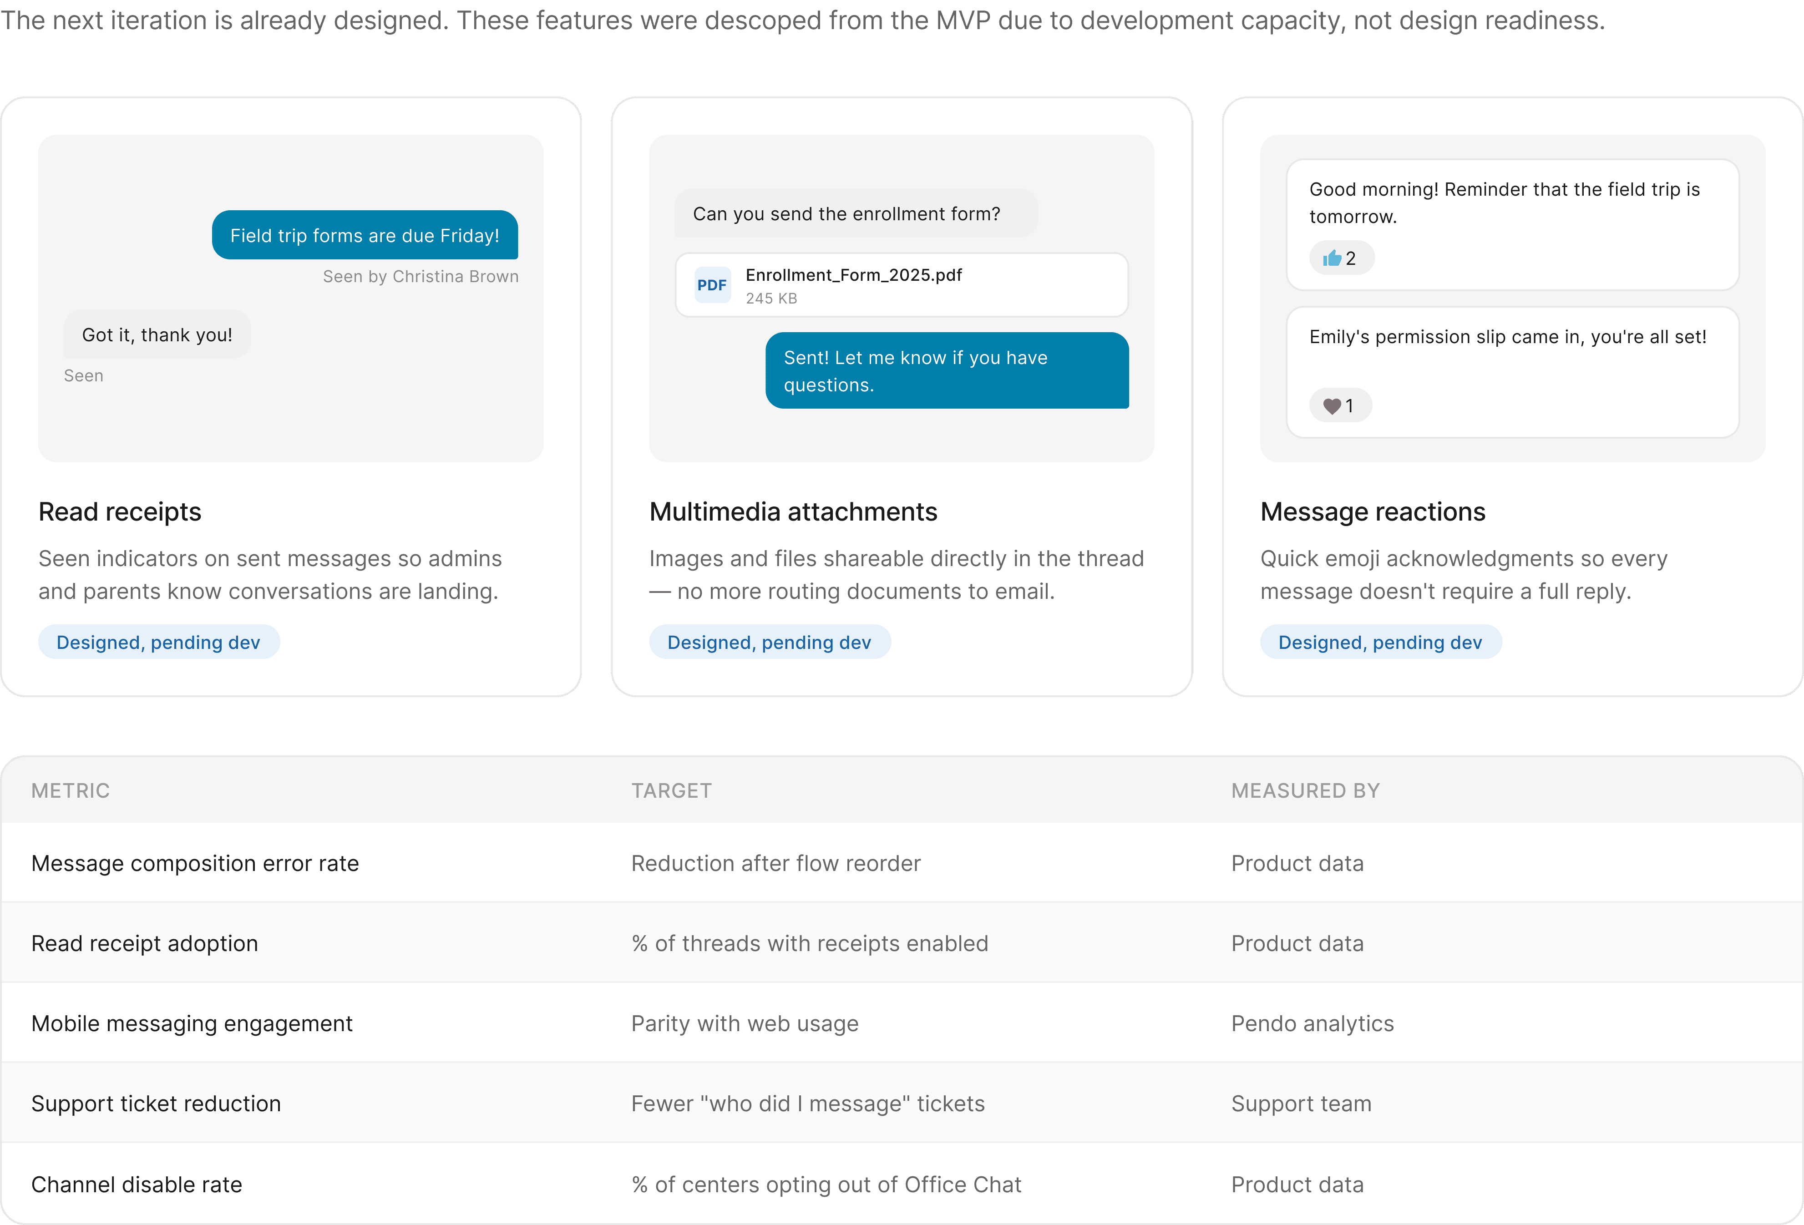
Task: Click the METRIC column header
Action: (71, 790)
